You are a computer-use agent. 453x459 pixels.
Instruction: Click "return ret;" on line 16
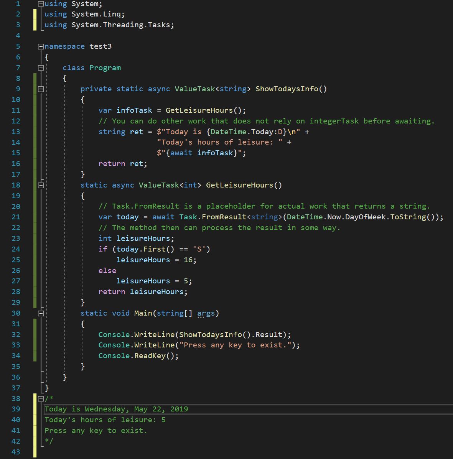coord(123,164)
